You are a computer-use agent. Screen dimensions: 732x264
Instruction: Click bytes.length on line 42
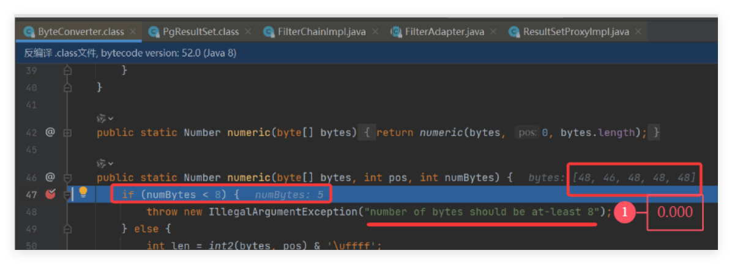[x=597, y=133]
